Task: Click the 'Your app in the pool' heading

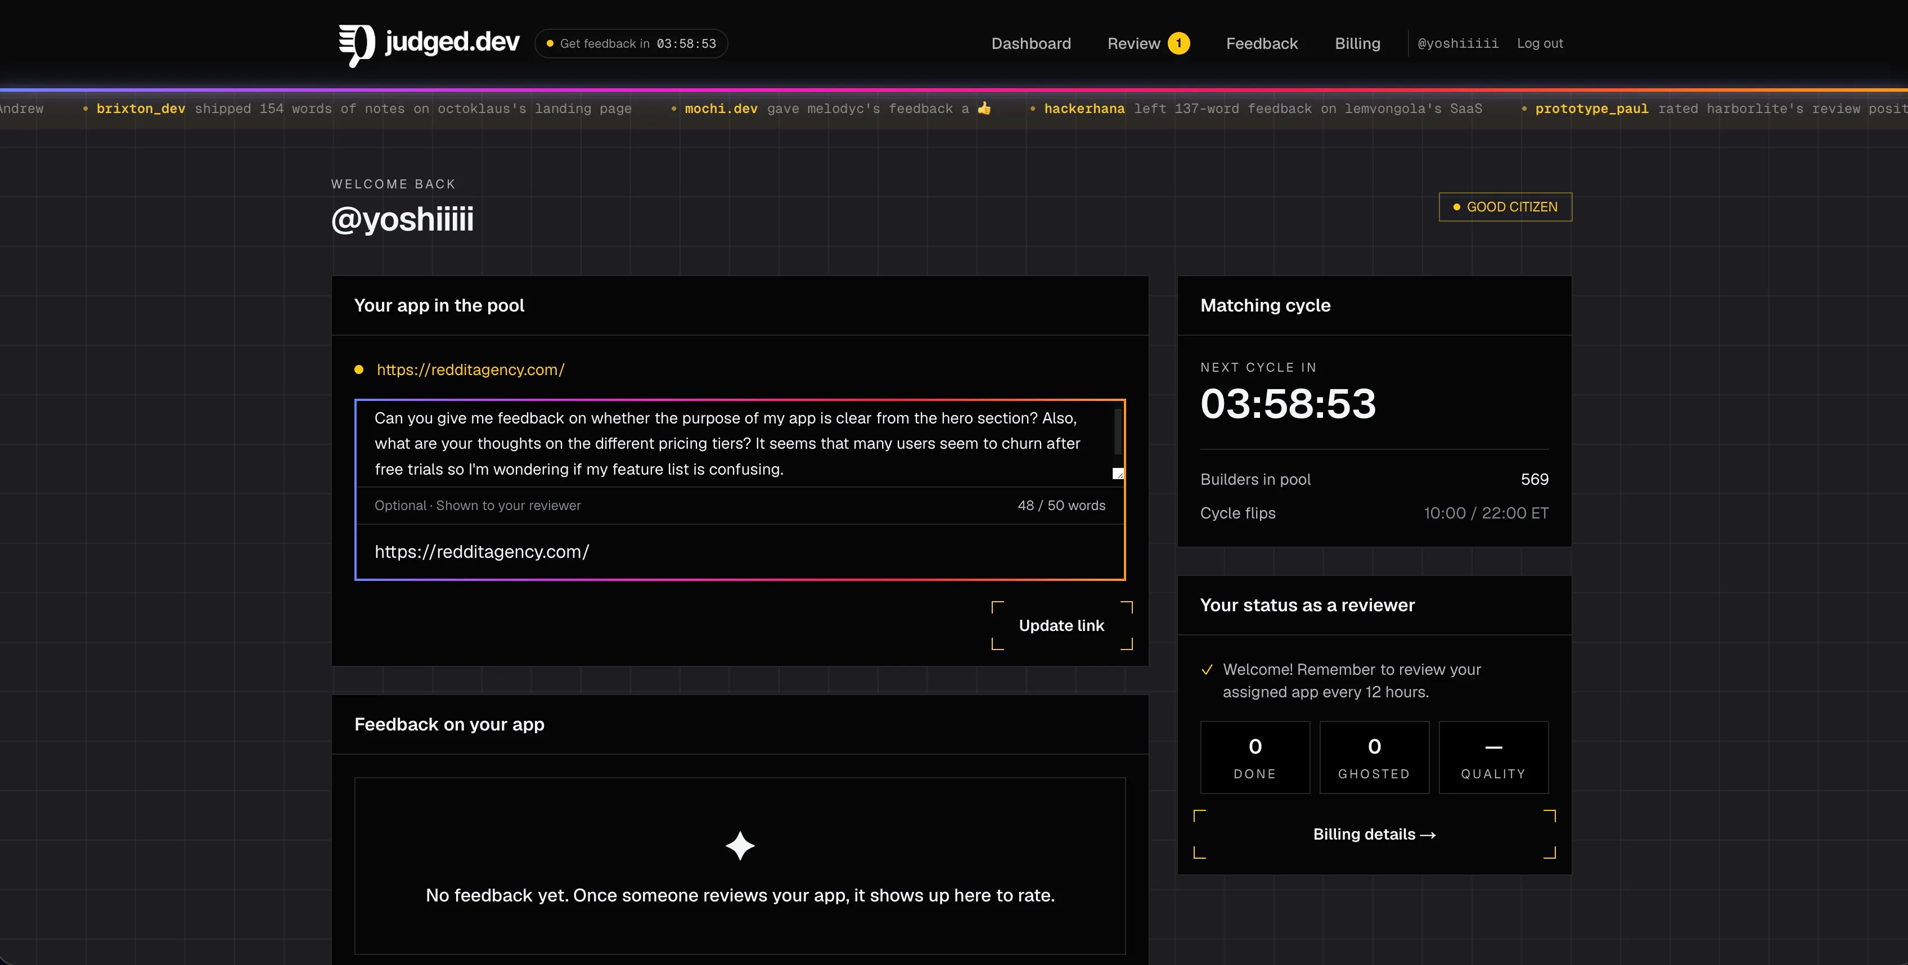Action: coord(439,306)
